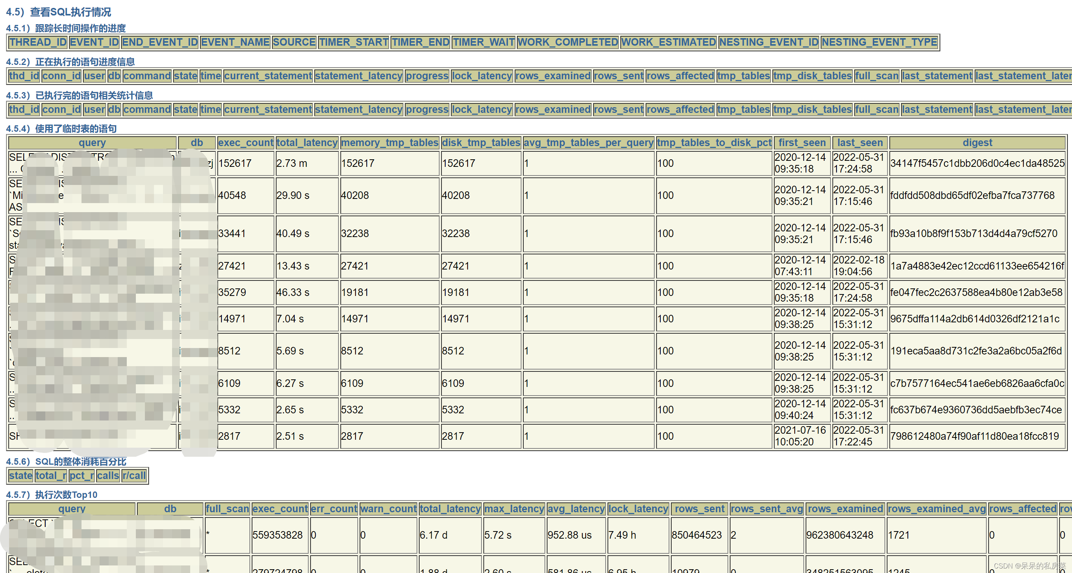Select the total_r column header
This screenshot has width=1072, height=573.
[51, 476]
